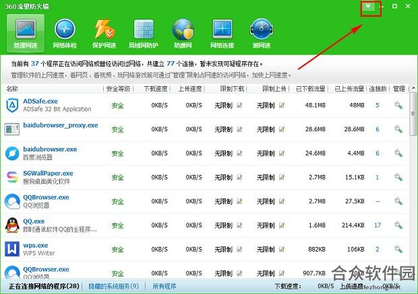
Task: Edit download limit for QQ.exe
Action: [239, 225]
